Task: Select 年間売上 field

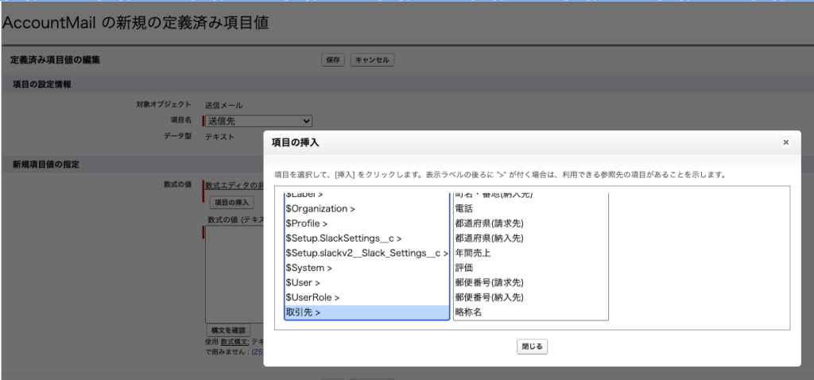Action: click(530, 254)
